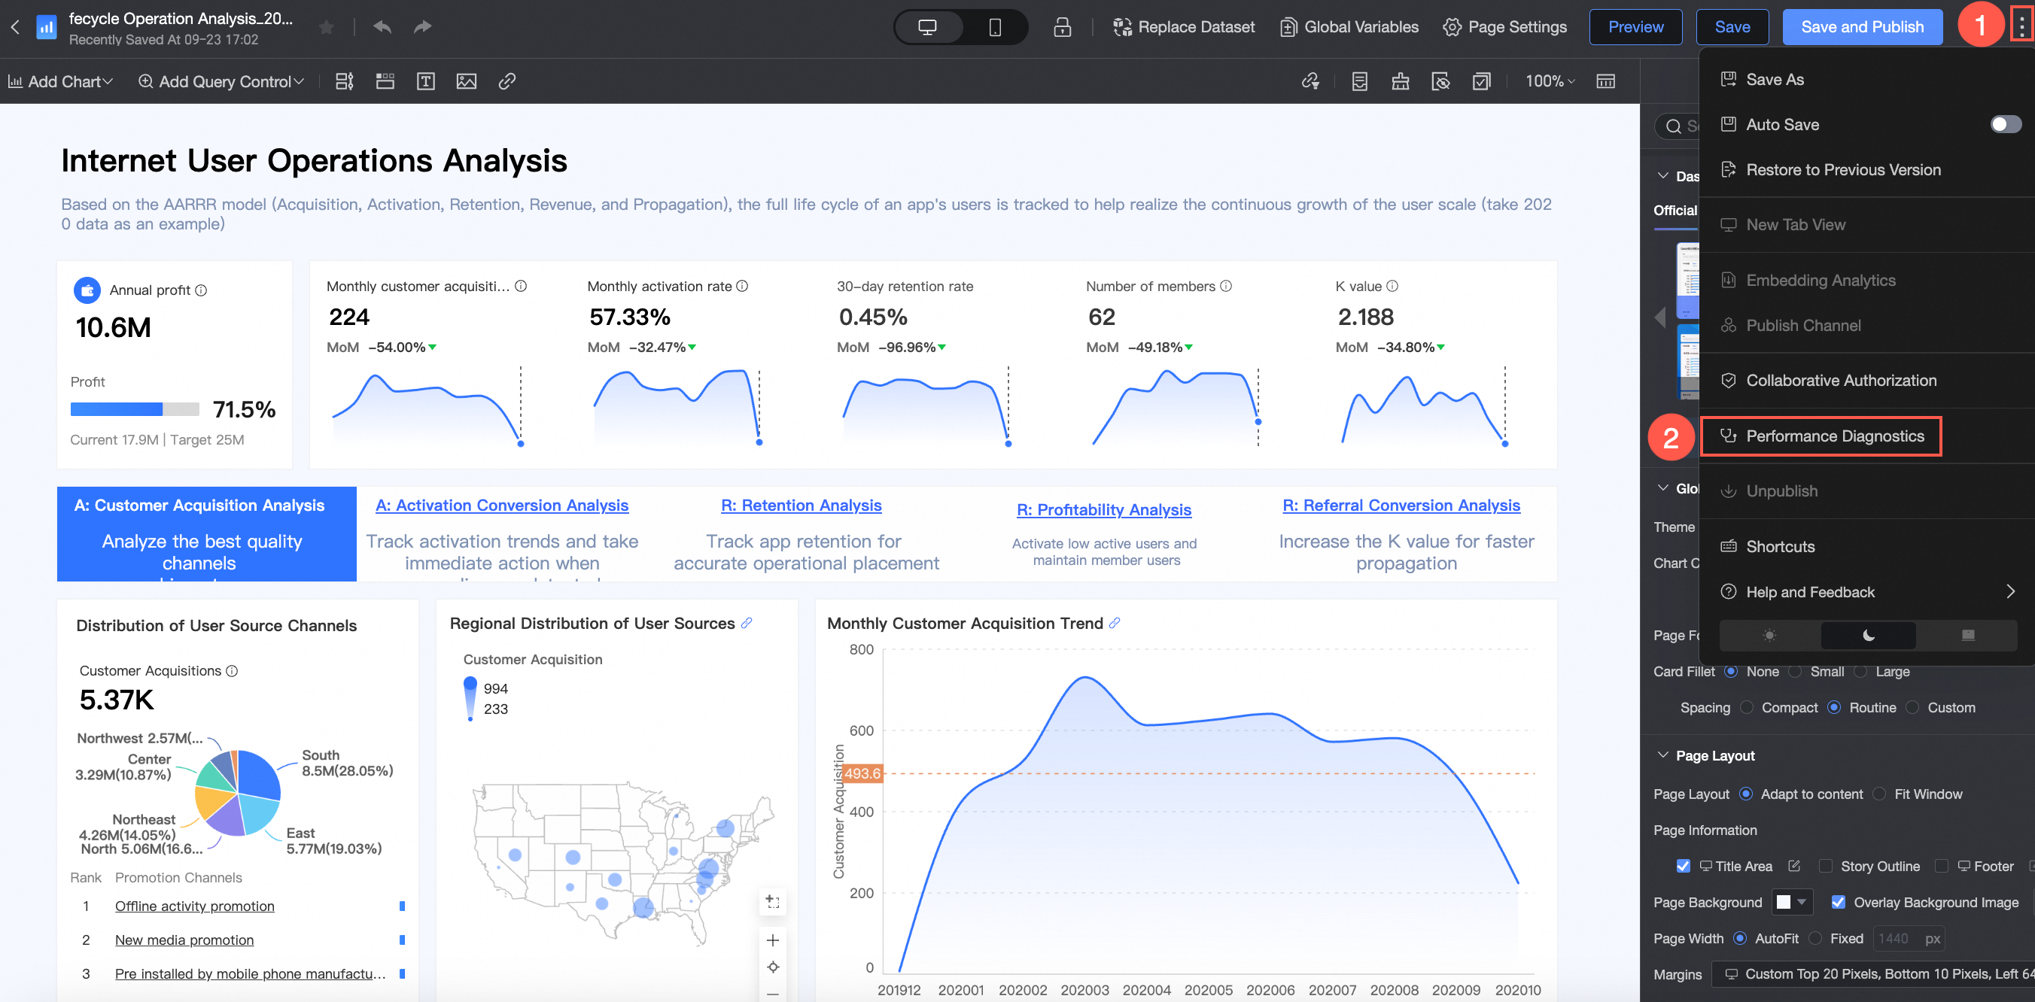Insert an image widget icon

click(466, 81)
